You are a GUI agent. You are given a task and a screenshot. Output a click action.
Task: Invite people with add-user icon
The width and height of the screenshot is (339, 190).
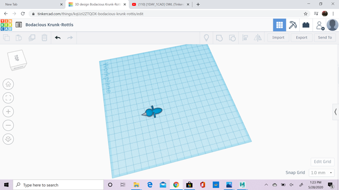[320, 25]
